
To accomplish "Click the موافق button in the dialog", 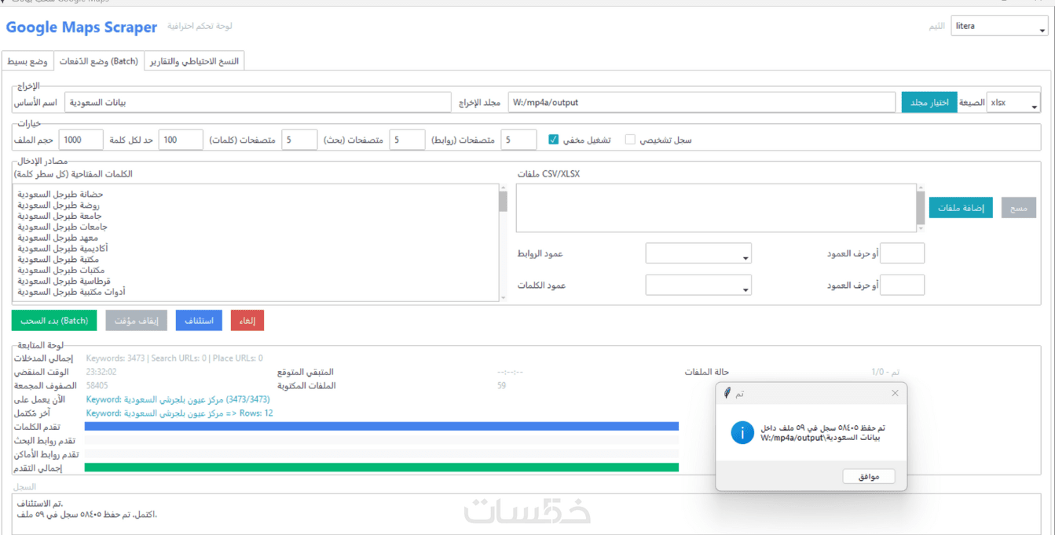I will [x=869, y=476].
